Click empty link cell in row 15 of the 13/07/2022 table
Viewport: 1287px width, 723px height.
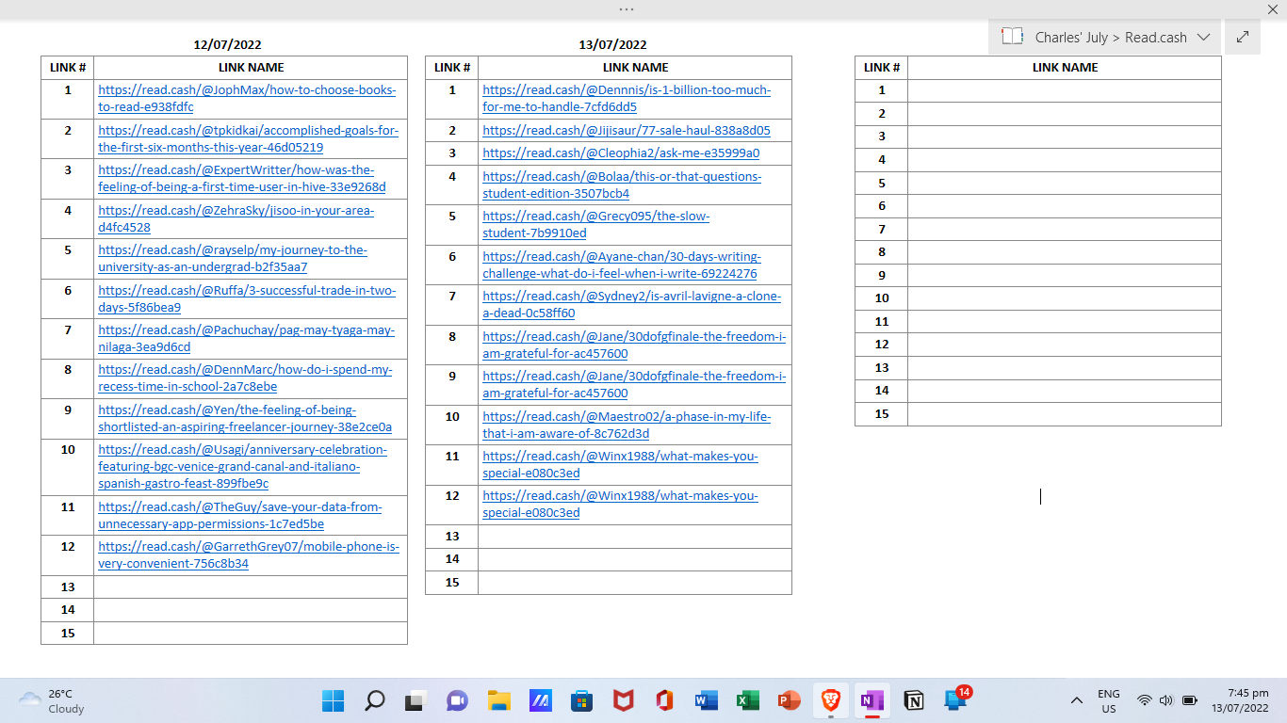coord(635,583)
